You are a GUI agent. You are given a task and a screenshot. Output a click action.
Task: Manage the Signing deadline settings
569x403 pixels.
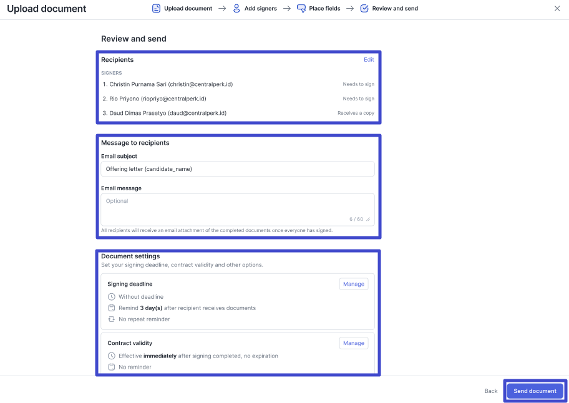pos(354,284)
